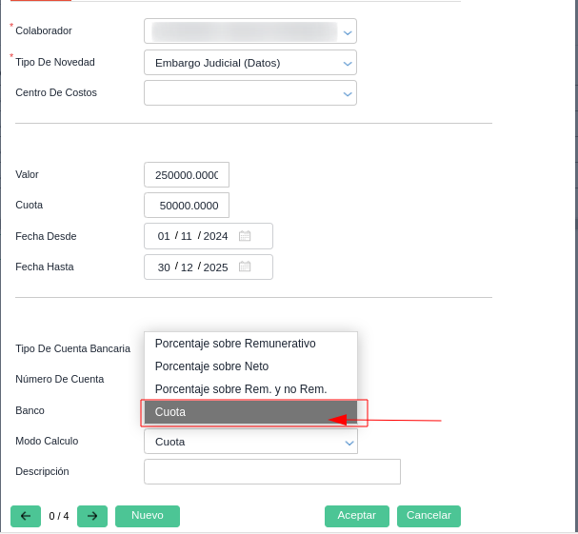Open the Tipo De Novedad dropdown
Viewport: 578px width, 534px height.
[348, 63]
